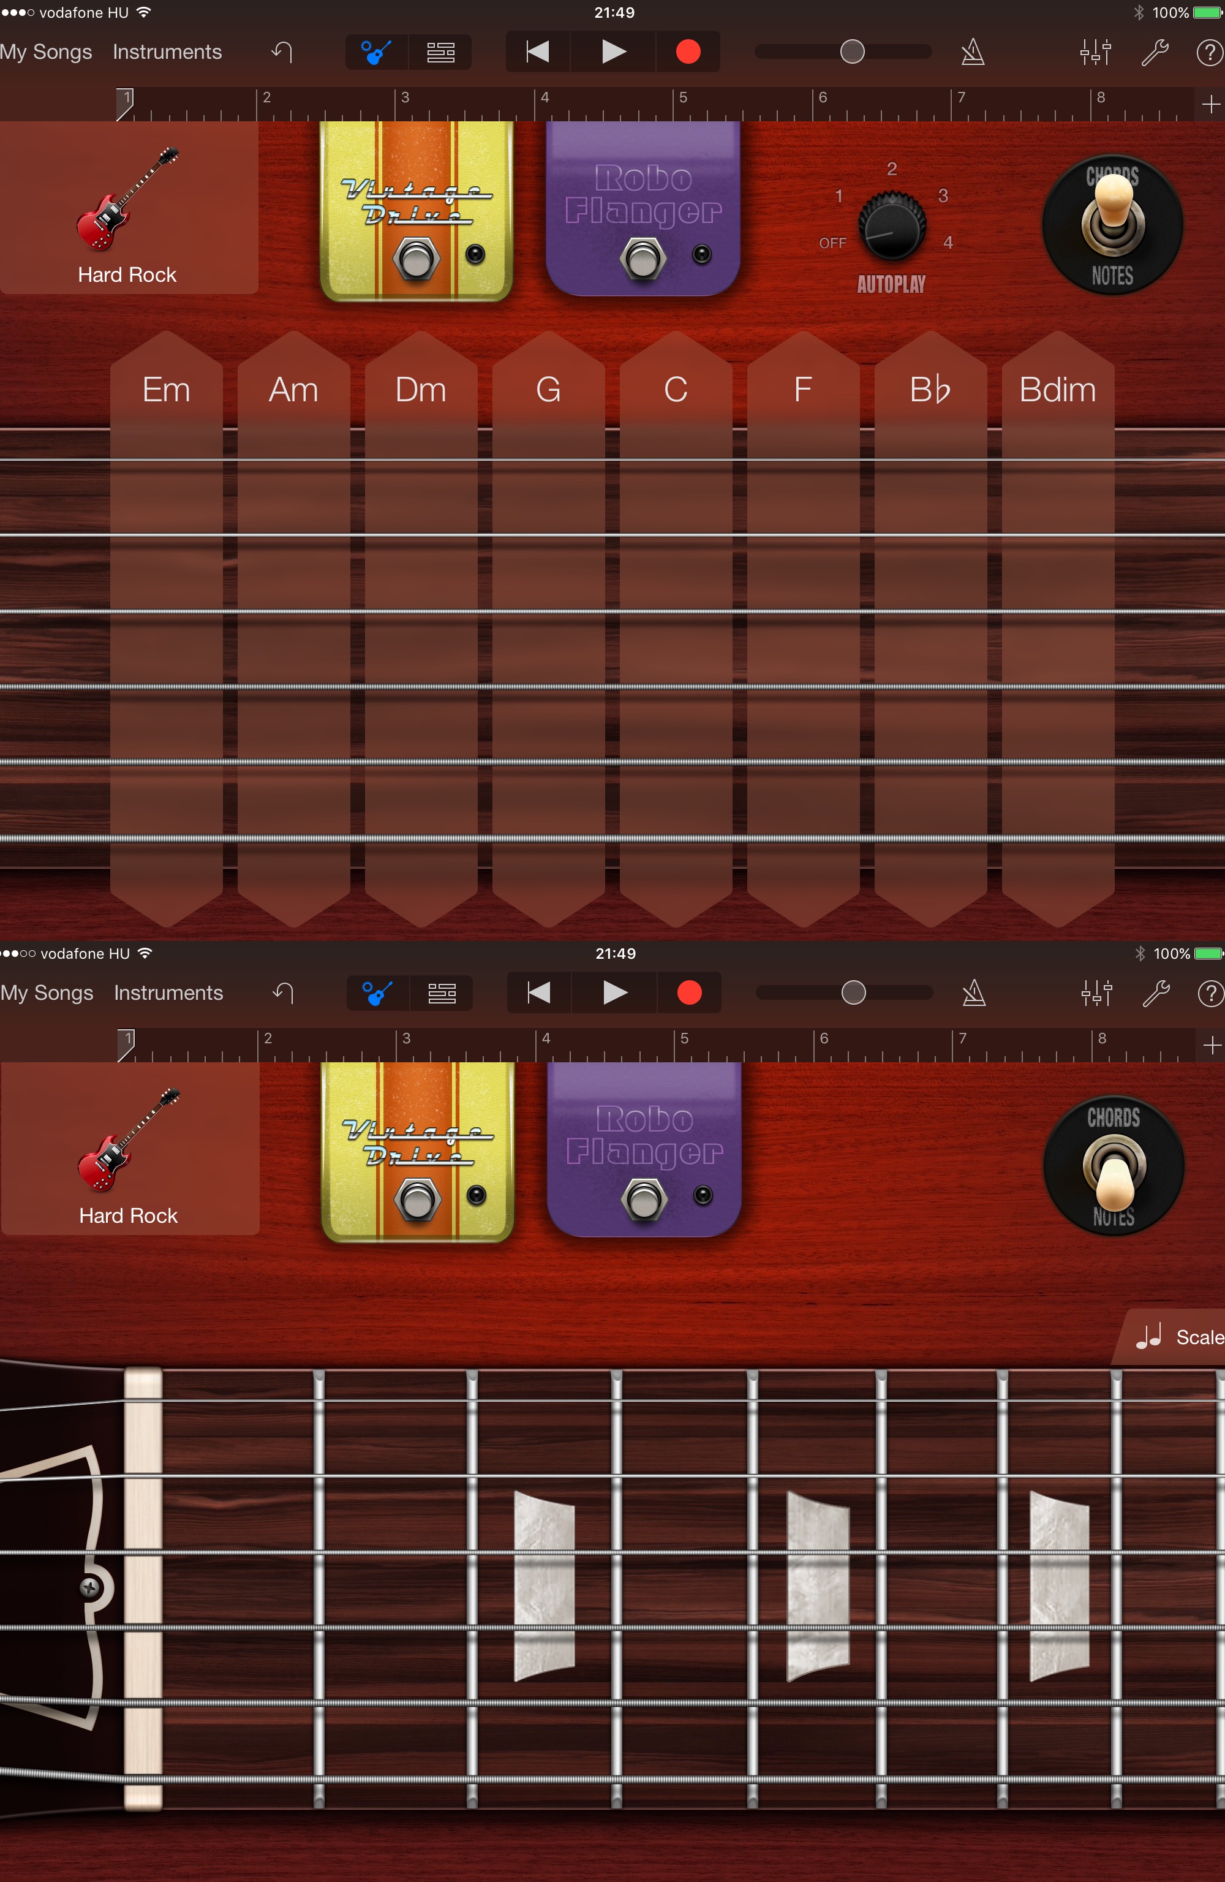The image size is (1225, 1882).
Task: Open mixer controls icon in bottom toolbar
Action: (1097, 993)
